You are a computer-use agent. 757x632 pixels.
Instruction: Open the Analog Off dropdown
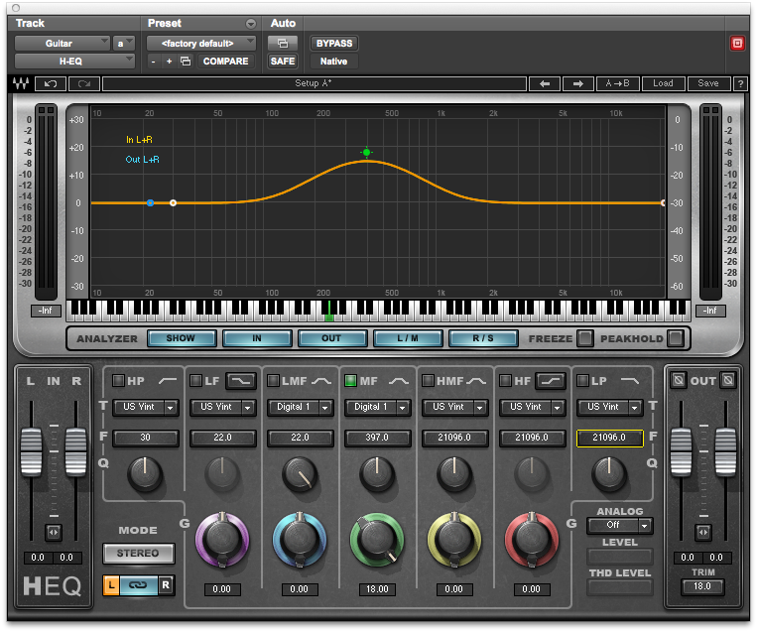point(620,525)
